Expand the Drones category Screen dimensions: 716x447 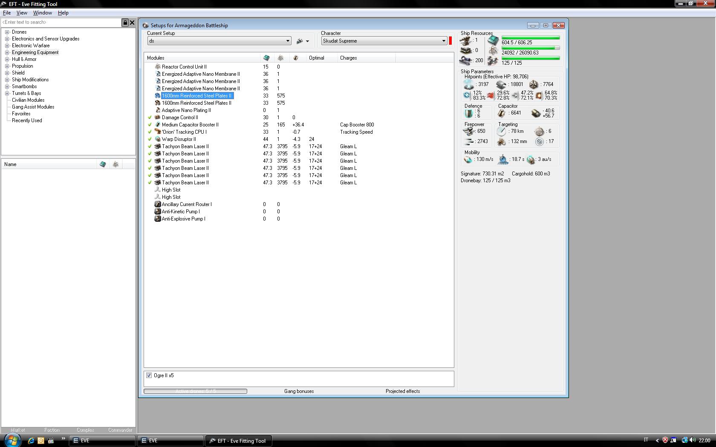[x=7, y=32]
